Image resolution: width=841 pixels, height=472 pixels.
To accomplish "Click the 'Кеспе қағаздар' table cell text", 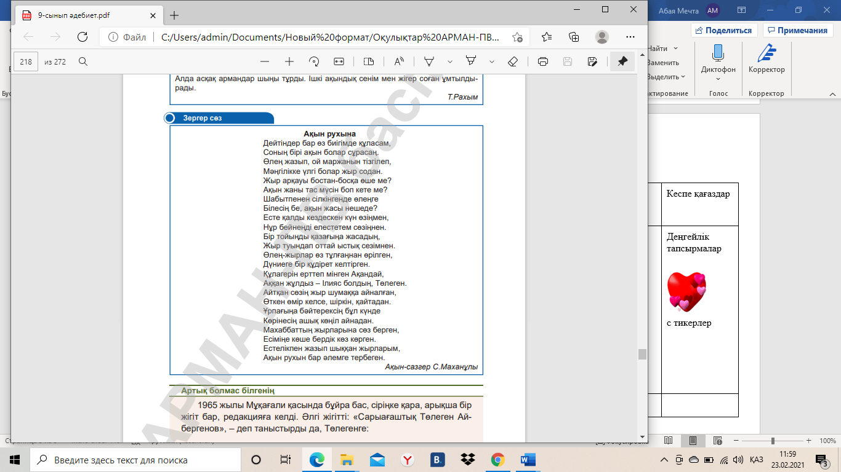I will tap(698, 194).
